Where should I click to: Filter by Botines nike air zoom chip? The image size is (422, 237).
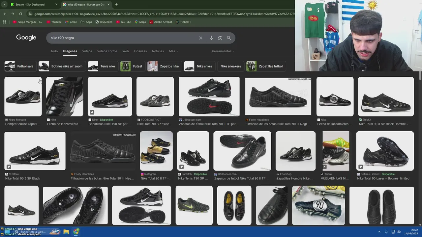pos(62,66)
